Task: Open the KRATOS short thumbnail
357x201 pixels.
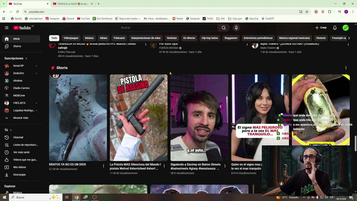Action: click(x=78, y=118)
